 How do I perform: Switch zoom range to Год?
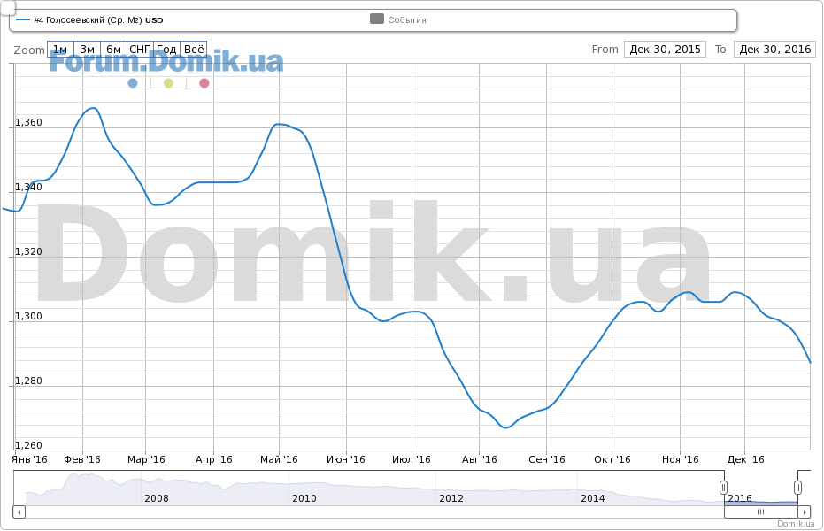[166, 50]
